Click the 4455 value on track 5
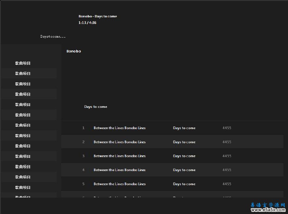This screenshot has height=214, width=288. coord(227,184)
